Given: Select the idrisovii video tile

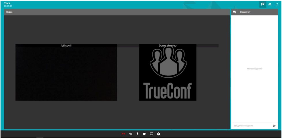Looking at the screenshot, I should [x=66, y=72].
